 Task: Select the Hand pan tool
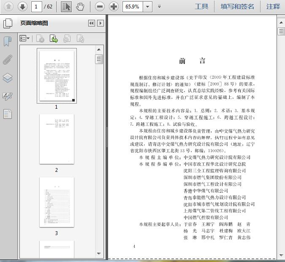(80, 6)
